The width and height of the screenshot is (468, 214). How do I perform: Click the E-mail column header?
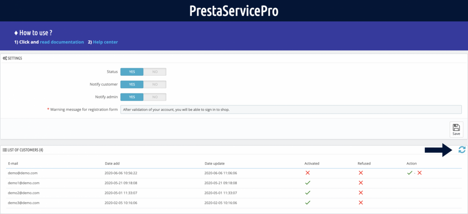click(x=14, y=164)
